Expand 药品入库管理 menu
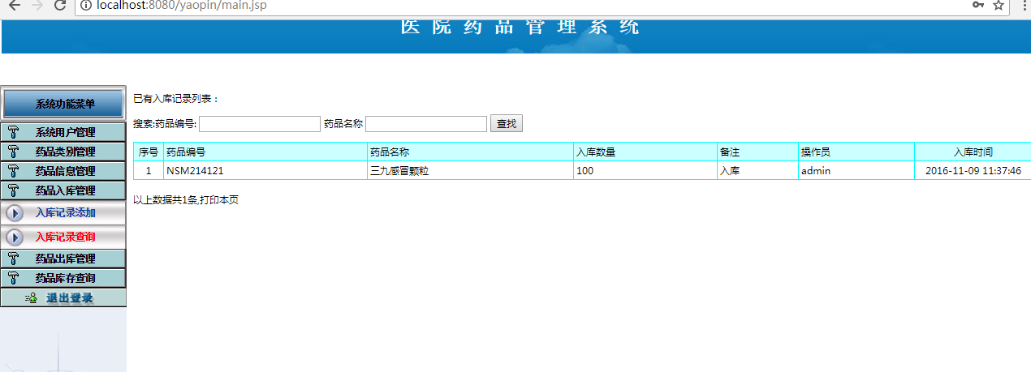Screen dimensions: 1031x372 coord(63,190)
